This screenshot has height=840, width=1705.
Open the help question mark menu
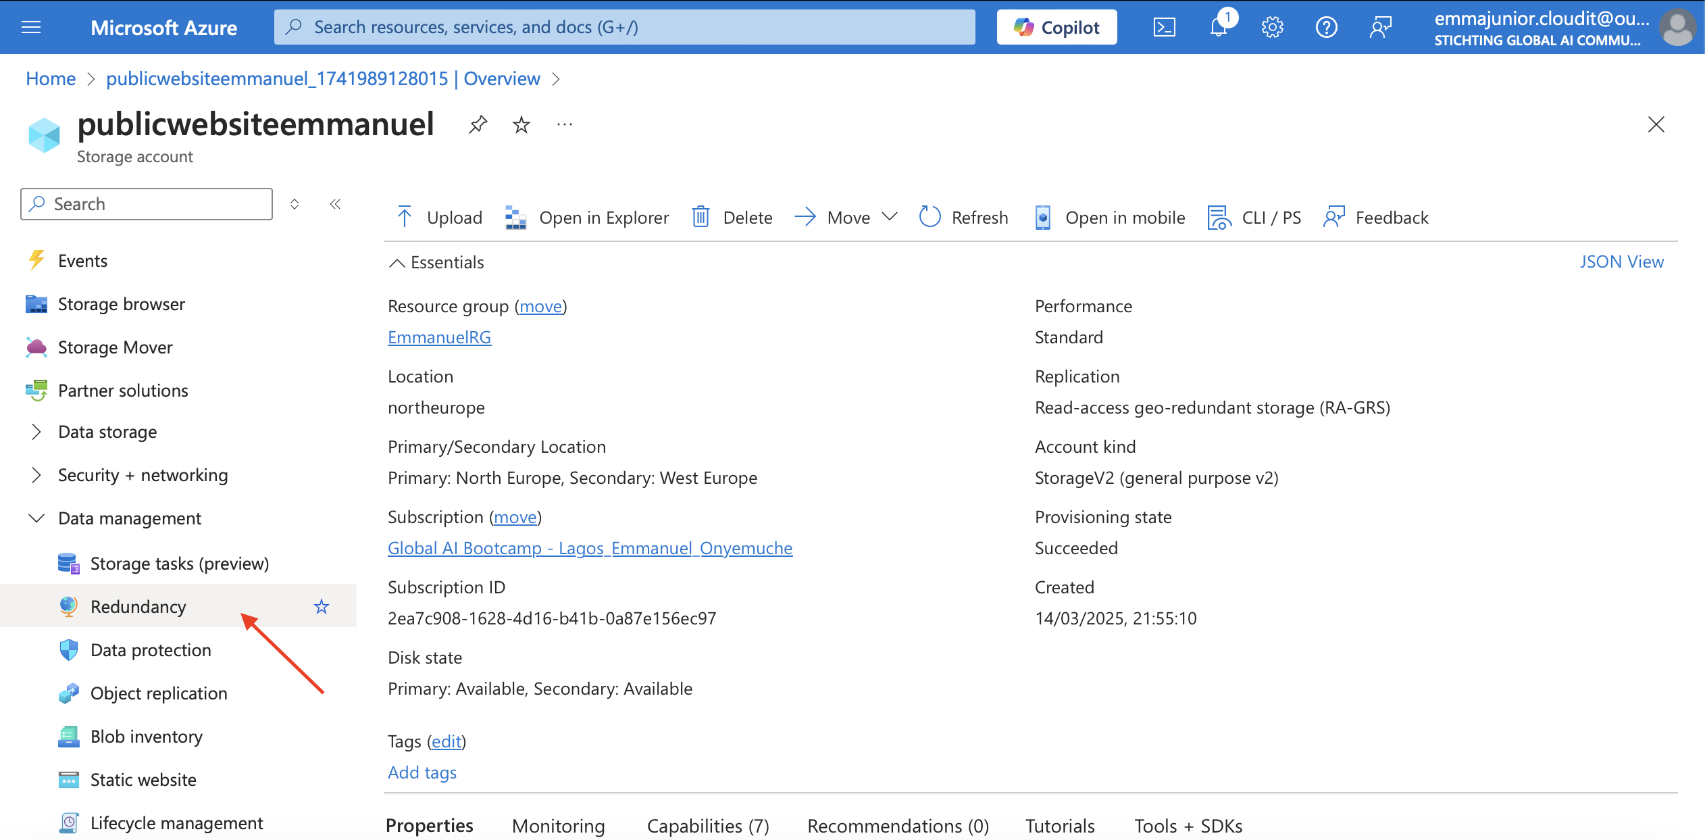[1326, 27]
